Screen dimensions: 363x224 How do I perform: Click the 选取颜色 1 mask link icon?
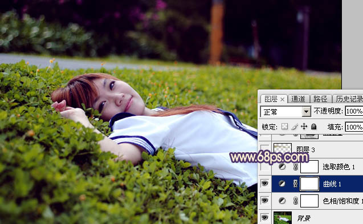(295, 167)
